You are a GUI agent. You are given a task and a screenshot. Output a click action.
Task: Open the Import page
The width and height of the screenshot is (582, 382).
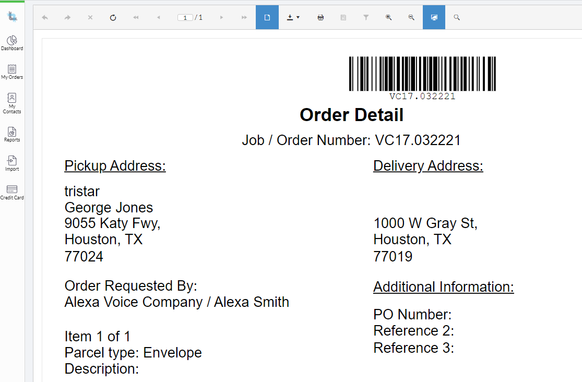(x=12, y=163)
